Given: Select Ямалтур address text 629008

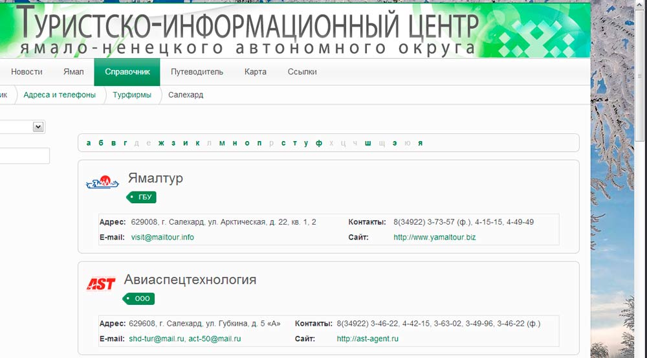Looking at the screenshot, I should click(x=224, y=222).
